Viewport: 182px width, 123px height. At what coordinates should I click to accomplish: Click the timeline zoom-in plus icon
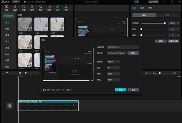click(175, 73)
